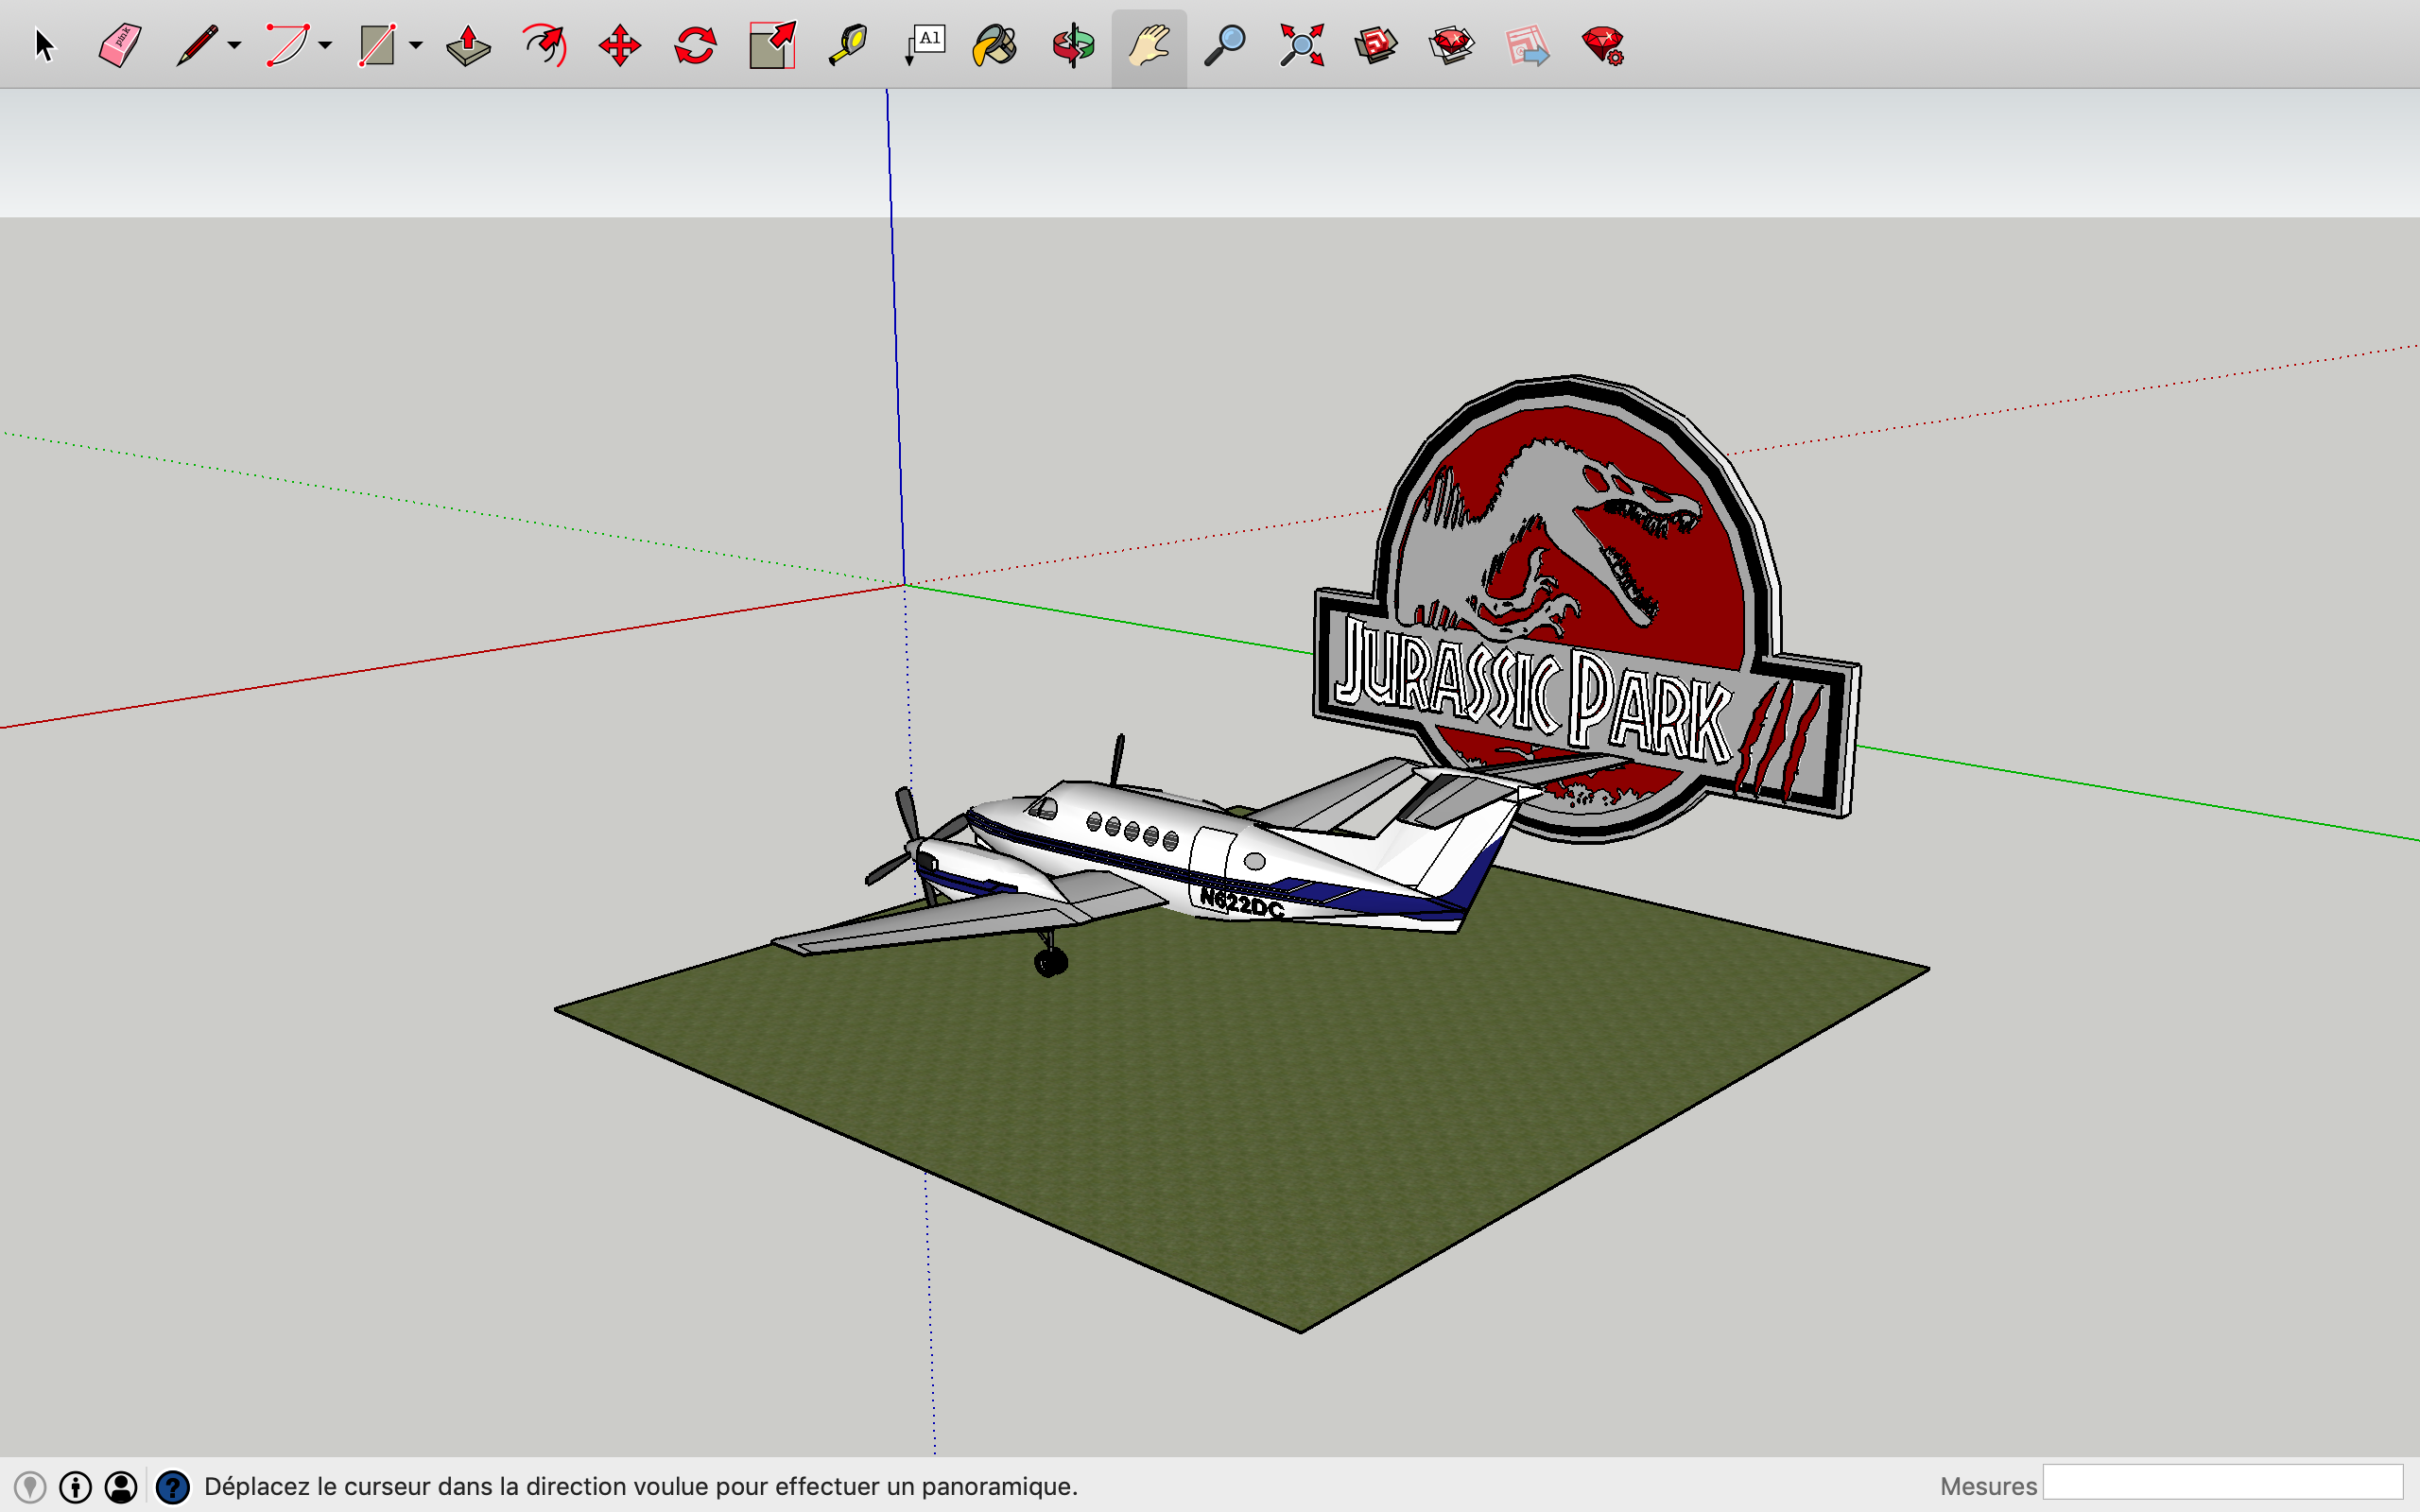Click the highlighted Pan hand tool
Screen dimensions: 2420x1512
1149,47
